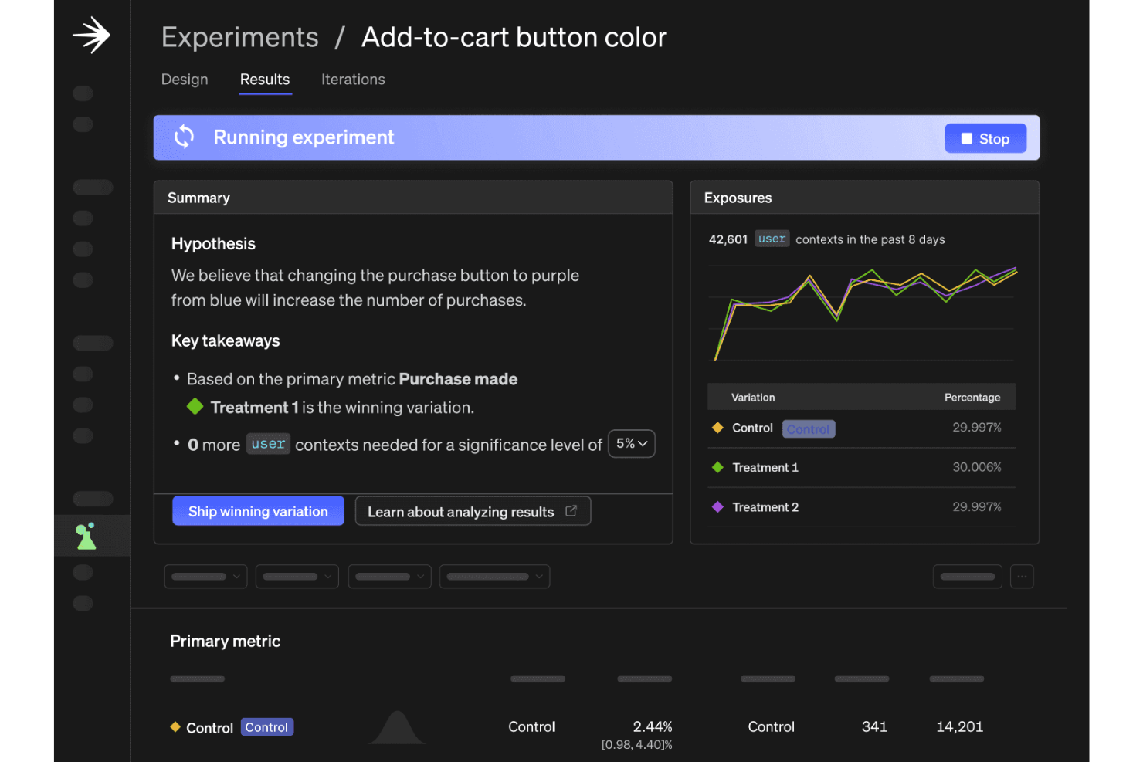Click the 'Purchase made' metric name
Screen dimensions: 1143x762
(x=458, y=379)
